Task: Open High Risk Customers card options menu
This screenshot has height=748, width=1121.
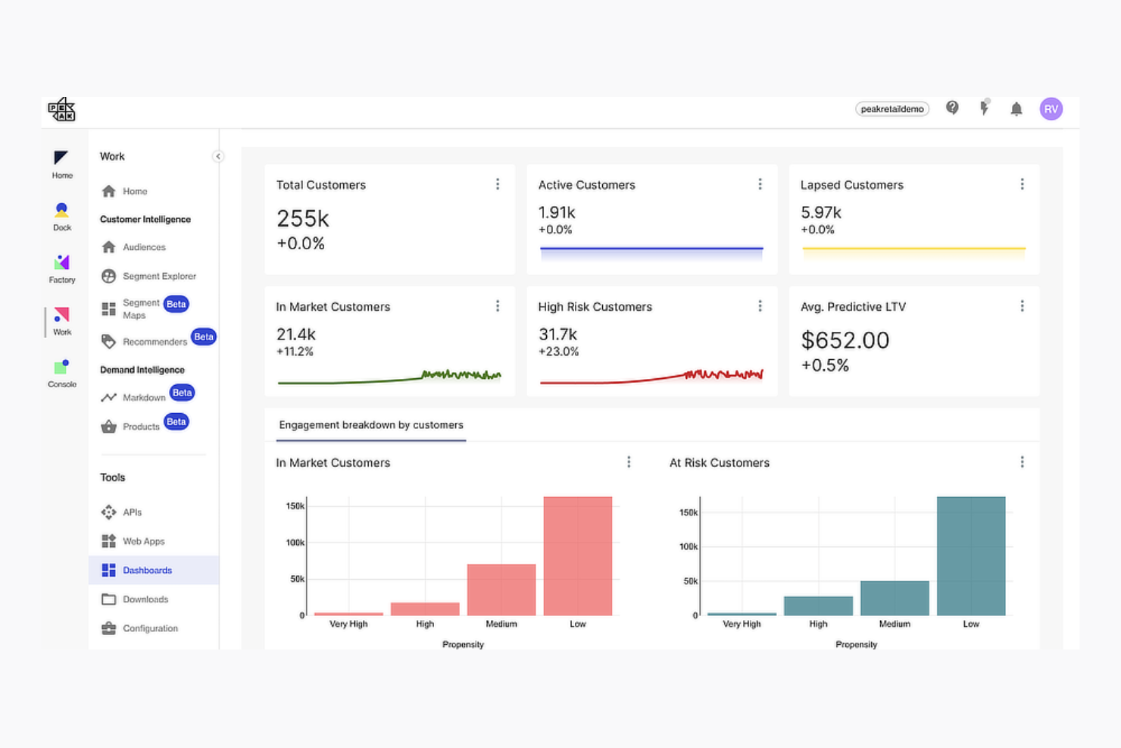Action: 760,305
